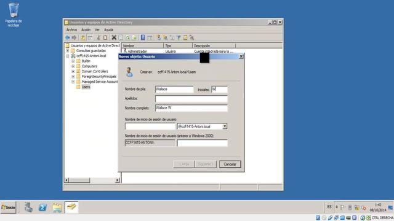Screen dimensions: 394x221
Task: Expand the Domain Controllers tree node
Action: (73, 71)
